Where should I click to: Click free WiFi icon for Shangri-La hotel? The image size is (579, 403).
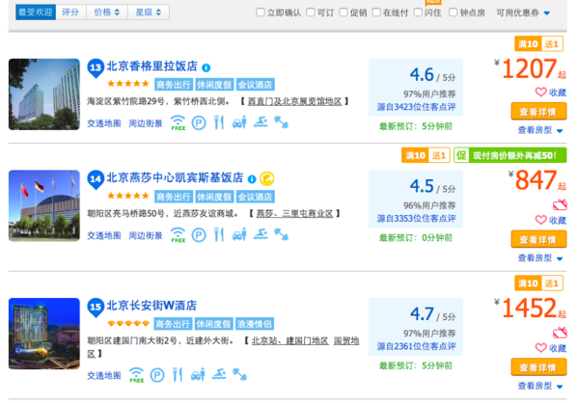coord(179,122)
